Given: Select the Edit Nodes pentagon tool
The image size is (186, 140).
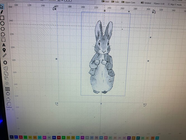Looking at the screenshot, I should point(3,34).
